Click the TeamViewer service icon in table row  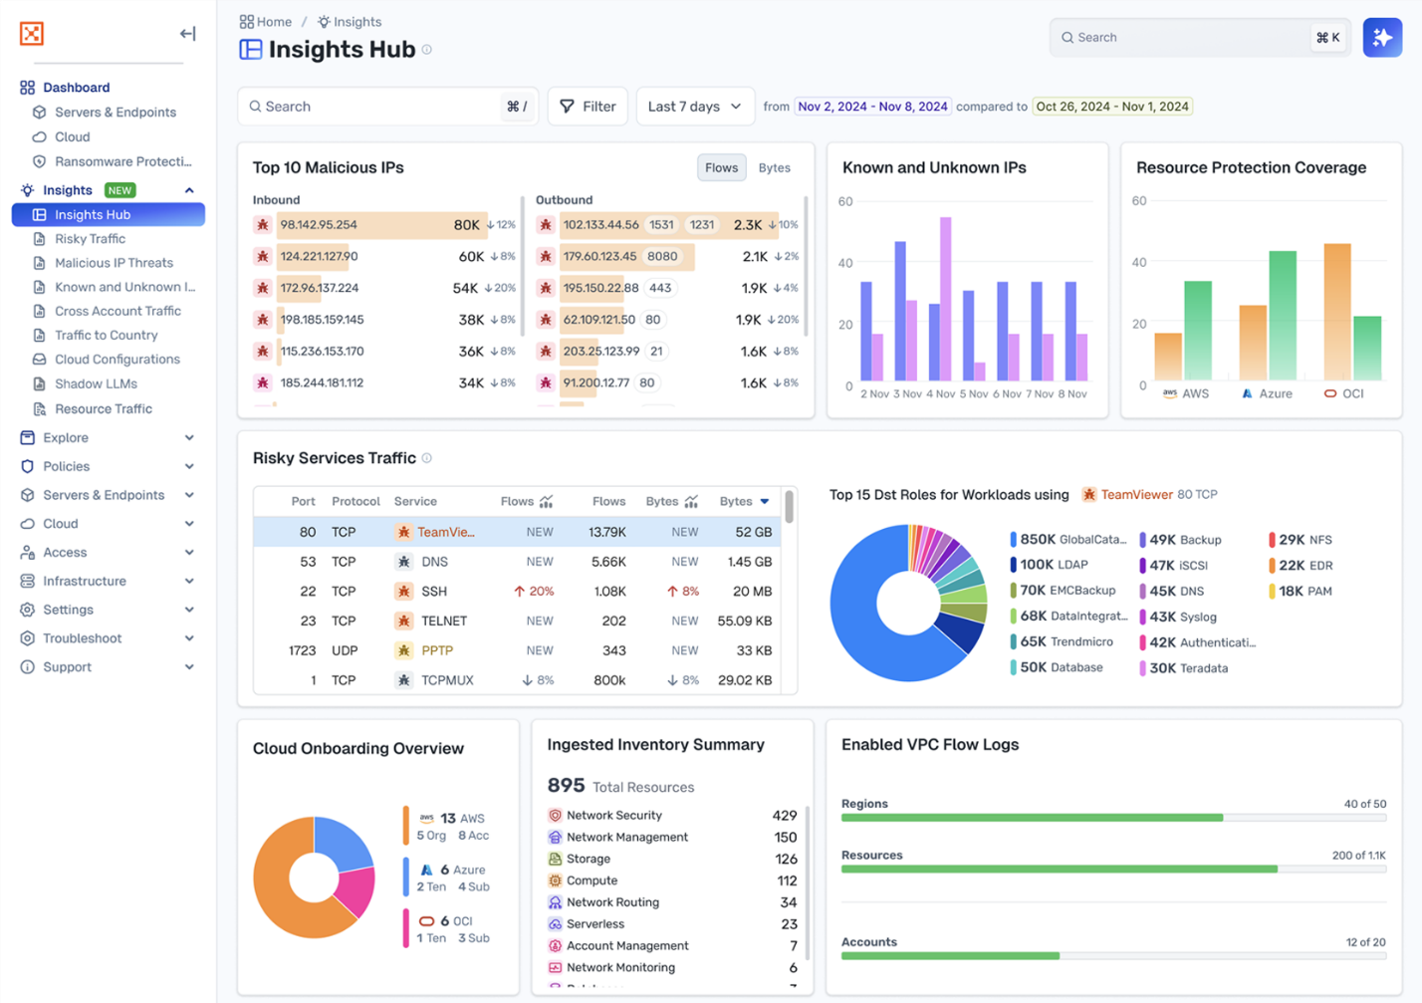point(403,532)
